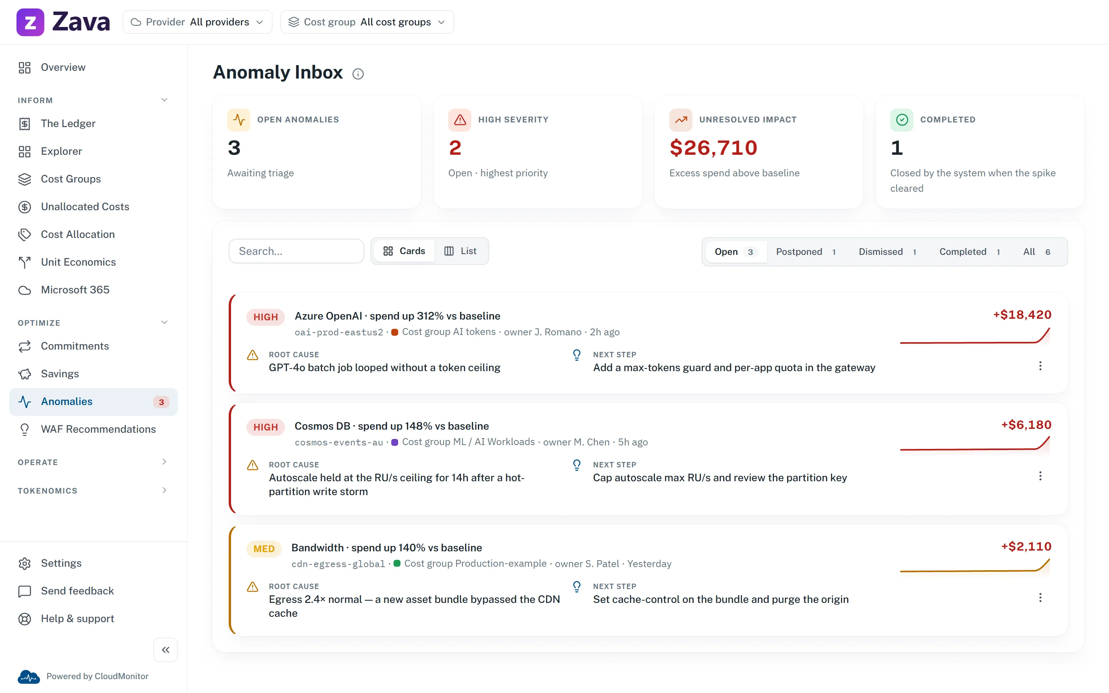Click the red 3 badge beside Anomalies
Screen dimensions: 1109x693
[x=161, y=402]
